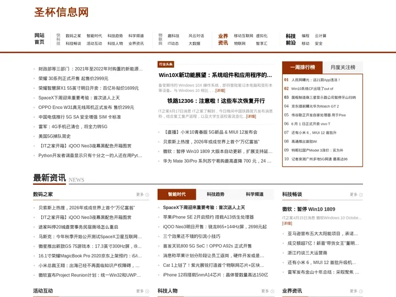Image resolution: width=396 pixels, height=297 pixels.
Task: Open 浙江约谈三大运营商 article
Action: point(307,253)
